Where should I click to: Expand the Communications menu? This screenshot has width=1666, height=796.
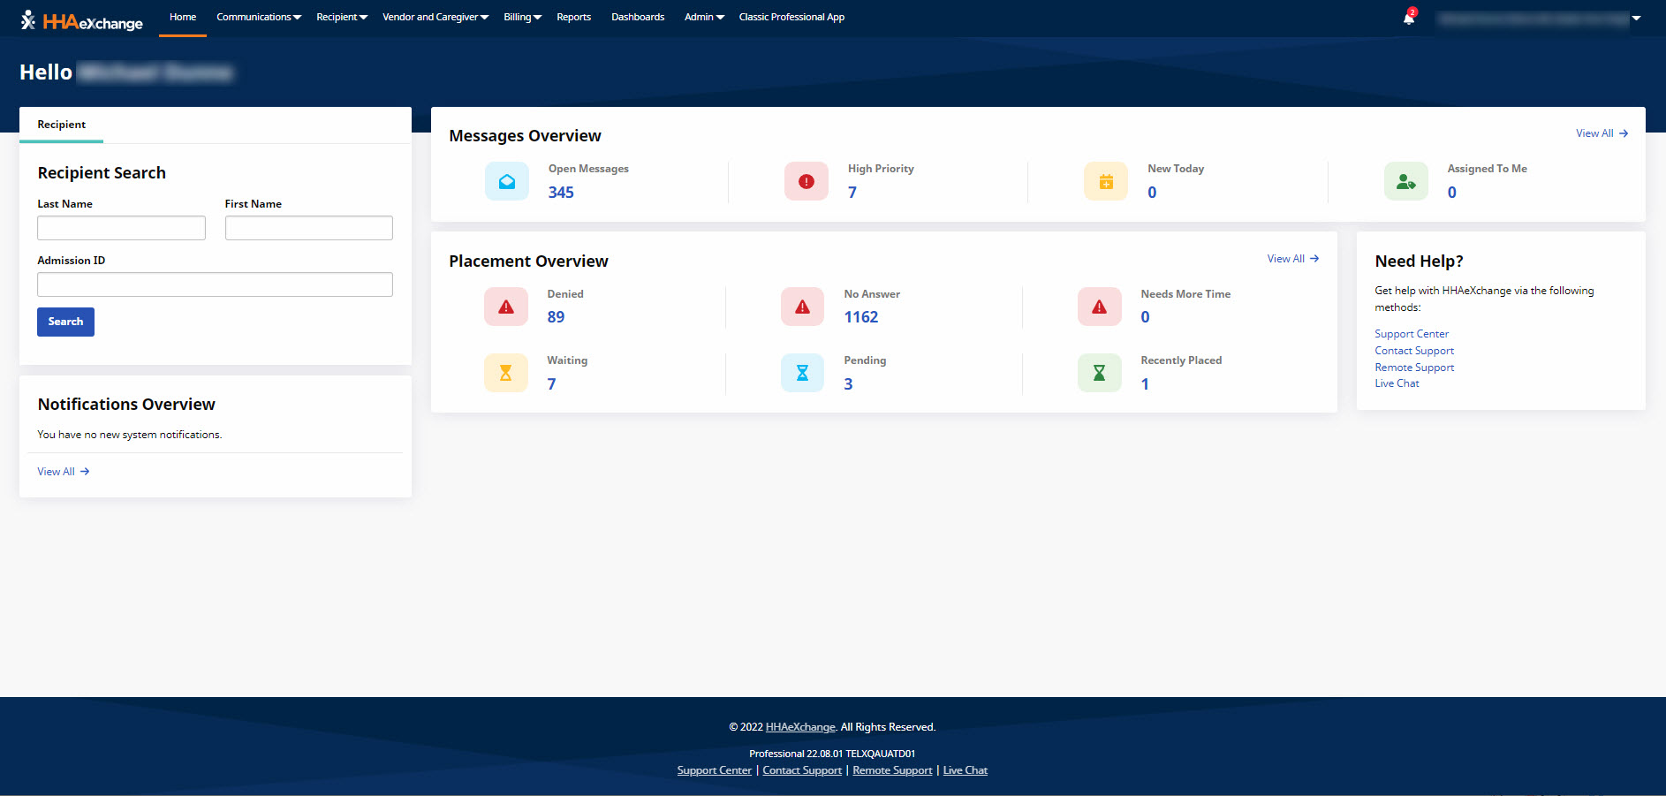[259, 18]
